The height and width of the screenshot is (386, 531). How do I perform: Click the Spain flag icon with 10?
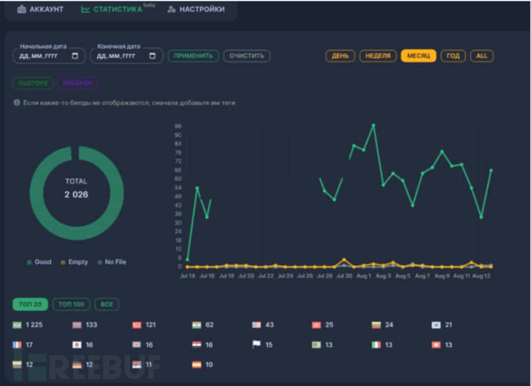[197, 364]
